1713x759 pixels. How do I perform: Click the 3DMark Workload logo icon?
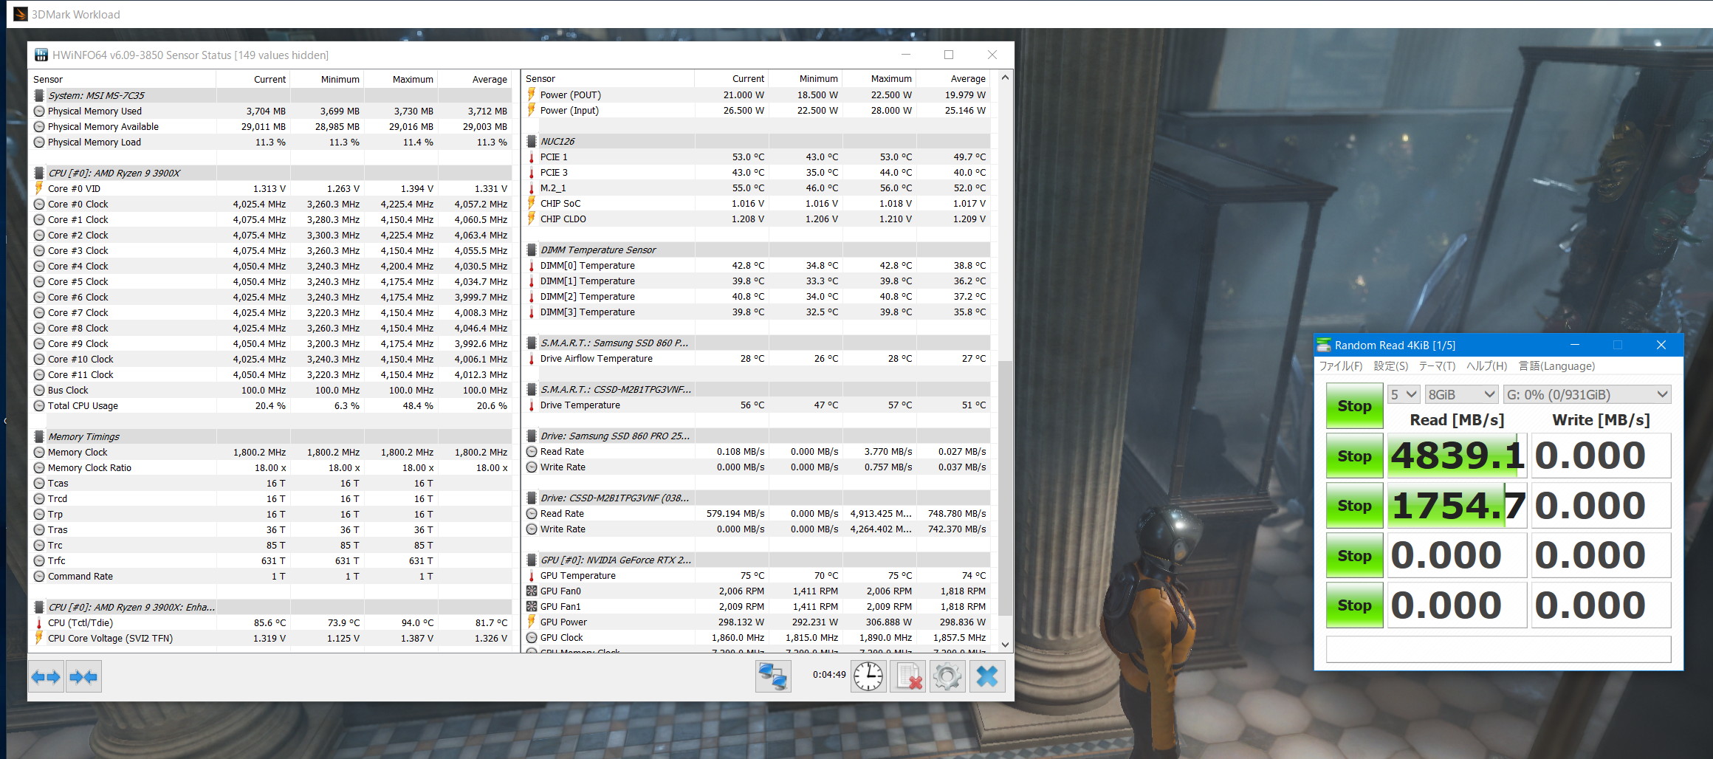(21, 14)
